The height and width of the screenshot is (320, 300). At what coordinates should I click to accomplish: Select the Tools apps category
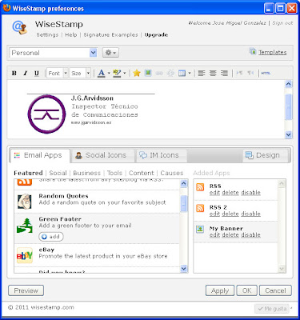click(114, 173)
